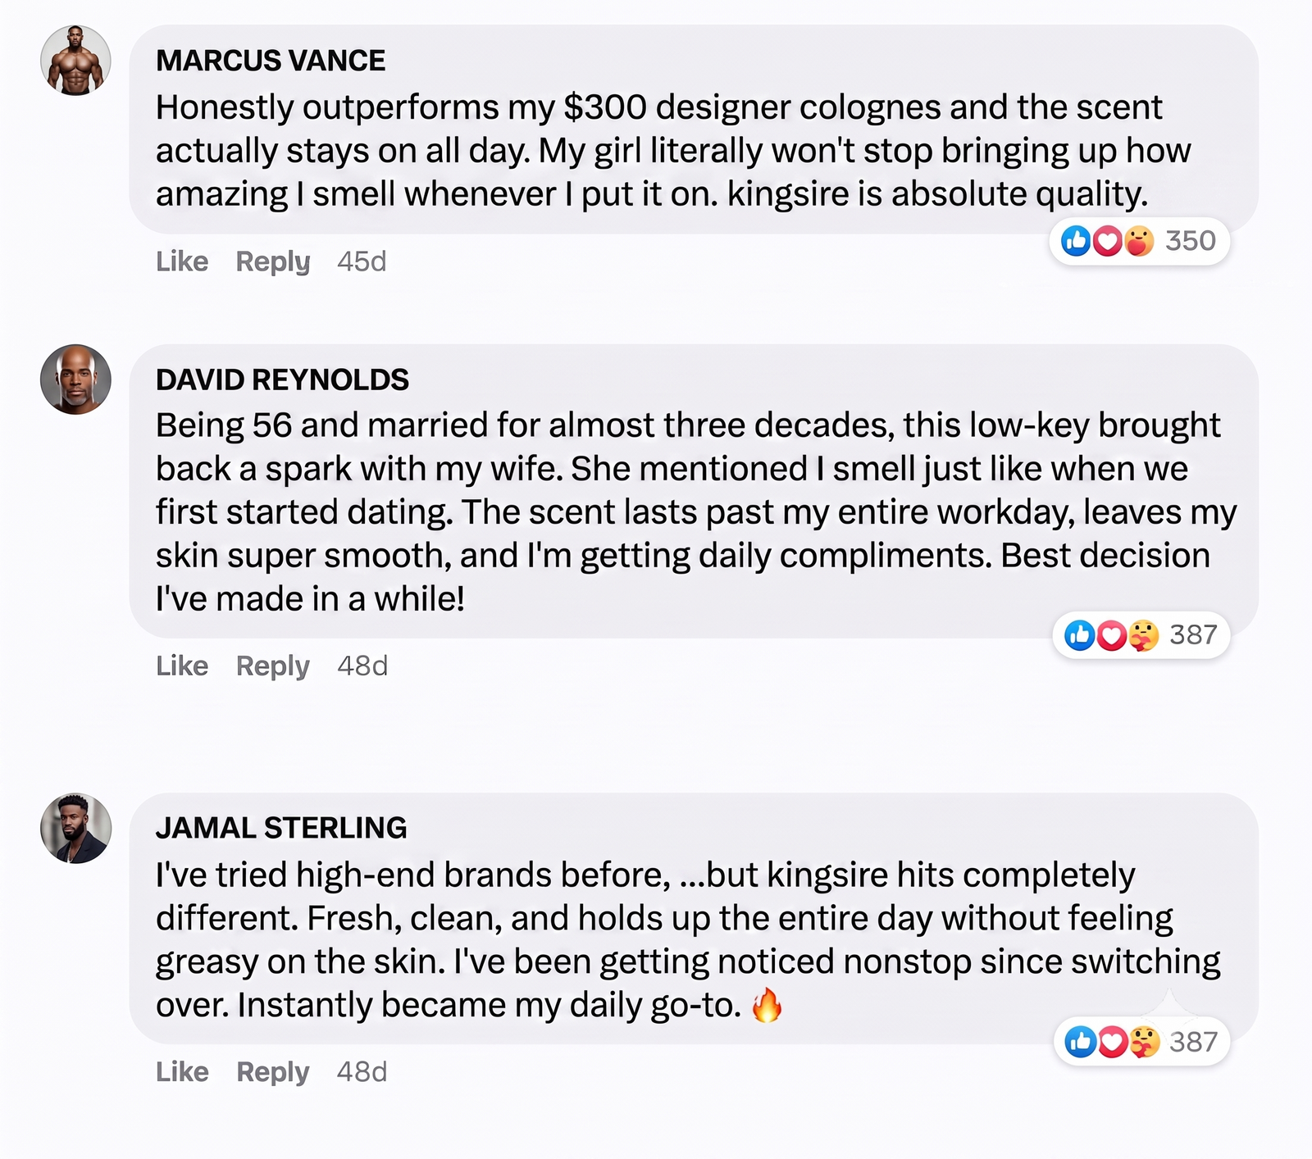Image resolution: width=1312 pixels, height=1159 pixels.
Task: Click the heart reaction icon on Marcus Vance's comment
Action: pos(1107,241)
